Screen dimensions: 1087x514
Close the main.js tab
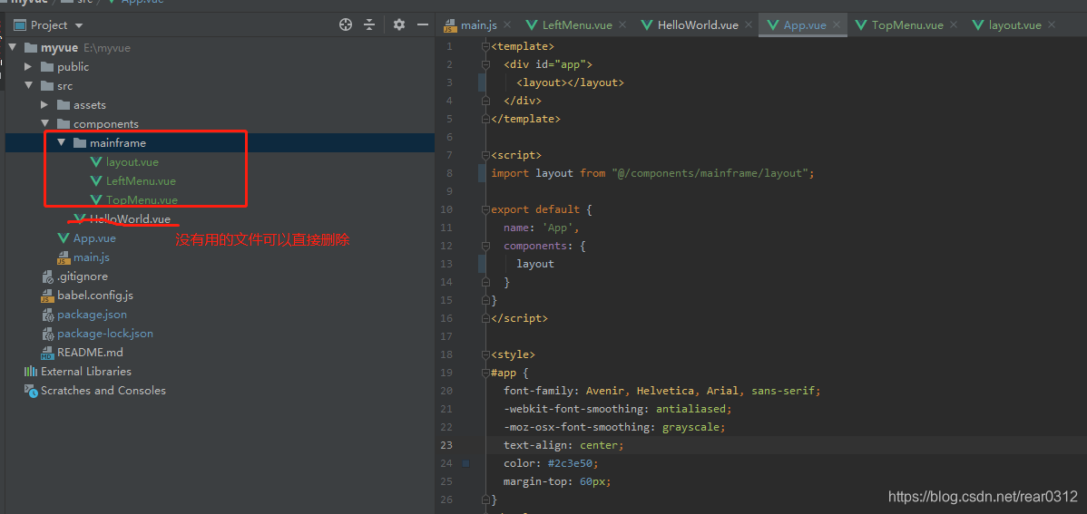pyautogui.click(x=508, y=24)
